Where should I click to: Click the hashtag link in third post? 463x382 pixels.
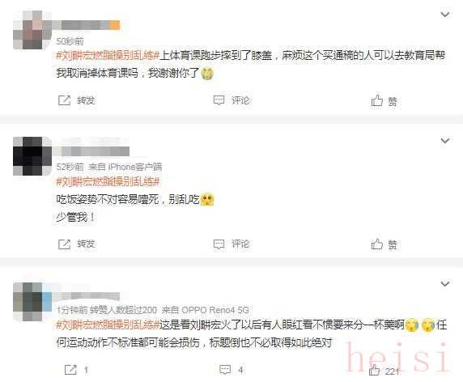[x=108, y=325]
